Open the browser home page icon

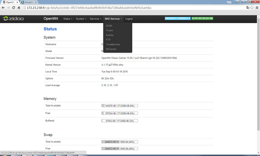tap(19, 8)
